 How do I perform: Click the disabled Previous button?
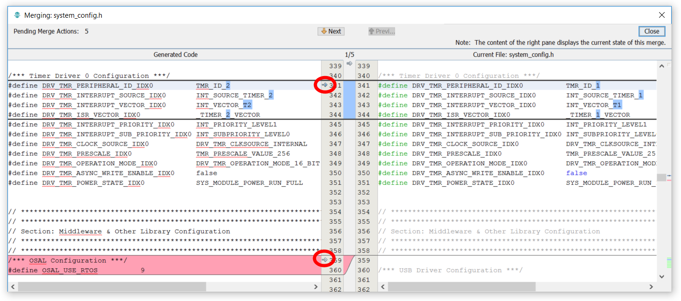(x=382, y=31)
